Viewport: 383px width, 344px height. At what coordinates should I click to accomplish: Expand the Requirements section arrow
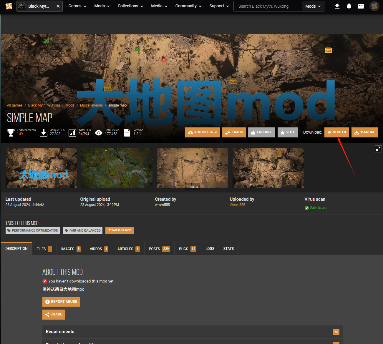point(336,332)
